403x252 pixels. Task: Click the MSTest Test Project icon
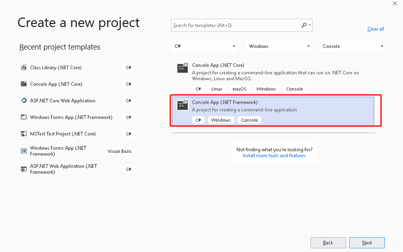pos(24,134)
